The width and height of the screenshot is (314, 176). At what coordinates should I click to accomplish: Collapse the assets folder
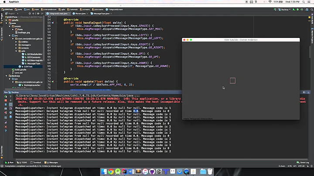coord(10,27)
